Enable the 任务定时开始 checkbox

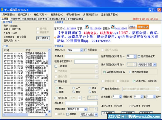pos(103,89)
